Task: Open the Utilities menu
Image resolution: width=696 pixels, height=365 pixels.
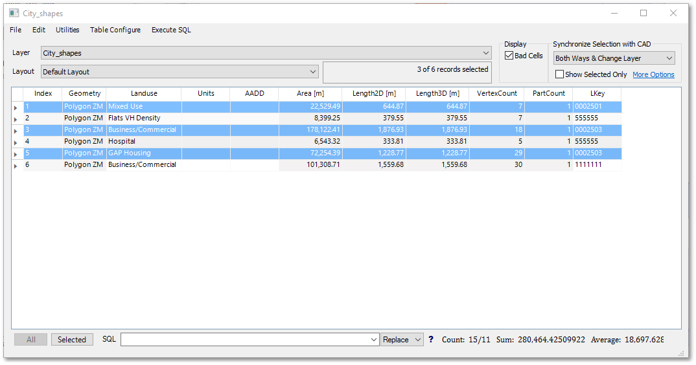Action: 67,30
